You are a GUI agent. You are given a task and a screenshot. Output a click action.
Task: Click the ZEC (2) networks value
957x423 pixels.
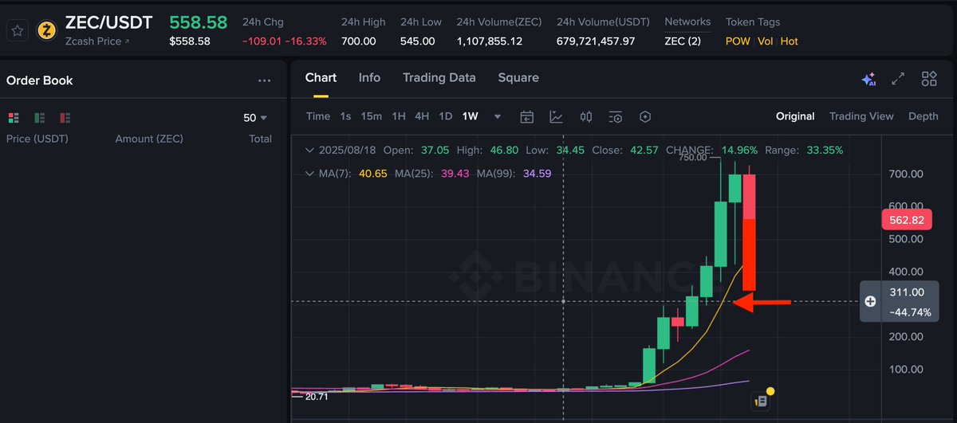tap(683, 41)
